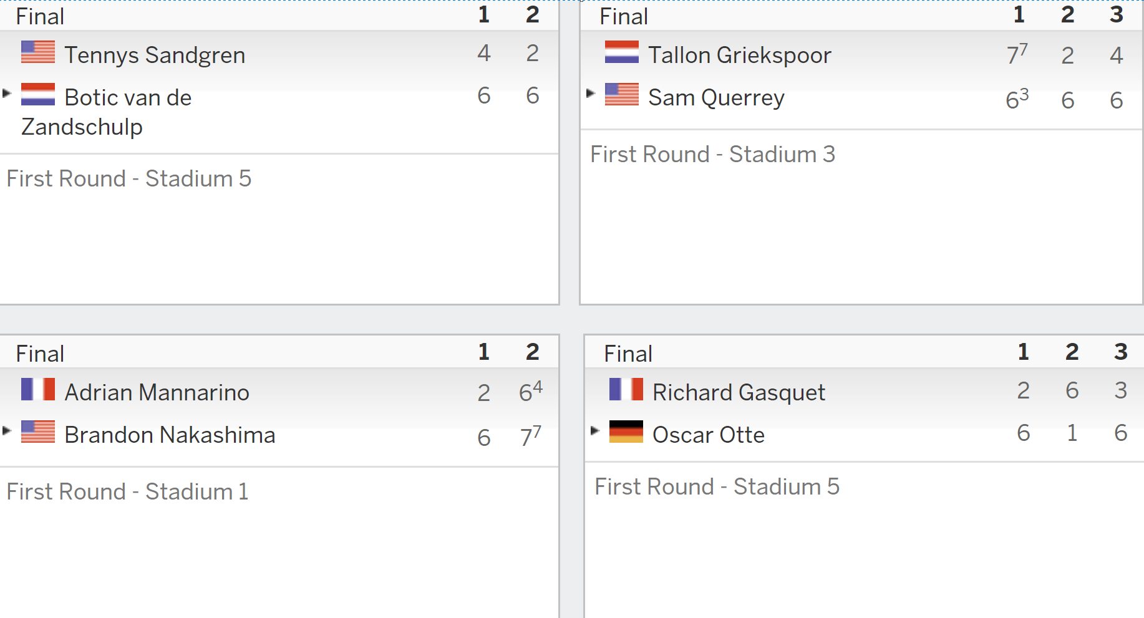This screenshot has height=618, width=1144.
Task: Open Tallon Griekspoor player profile
Action: point(740,55)
